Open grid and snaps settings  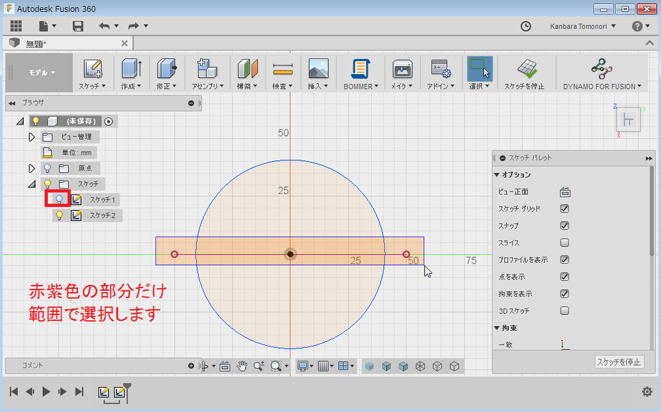point(325,366)
